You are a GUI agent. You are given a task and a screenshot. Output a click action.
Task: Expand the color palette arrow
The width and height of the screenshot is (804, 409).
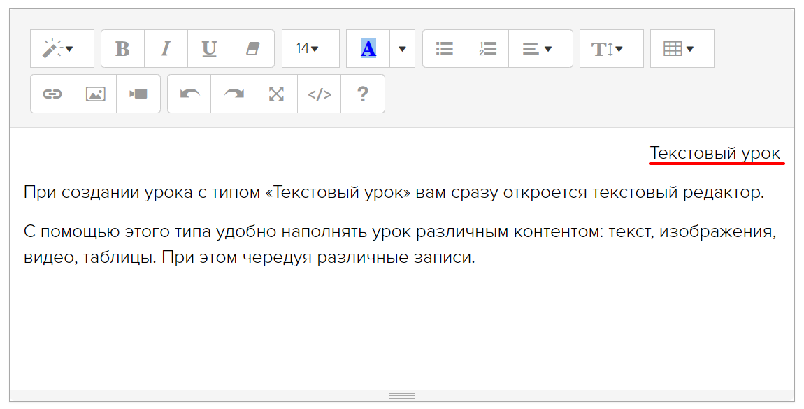pos(402,49)
